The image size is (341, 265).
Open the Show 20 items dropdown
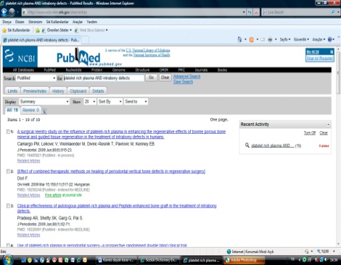coord(90,101)
